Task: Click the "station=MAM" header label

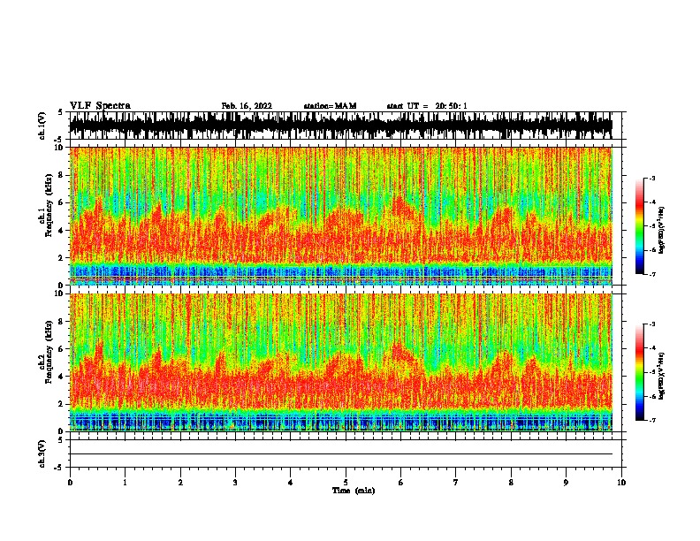Action: tap(330, 106)
